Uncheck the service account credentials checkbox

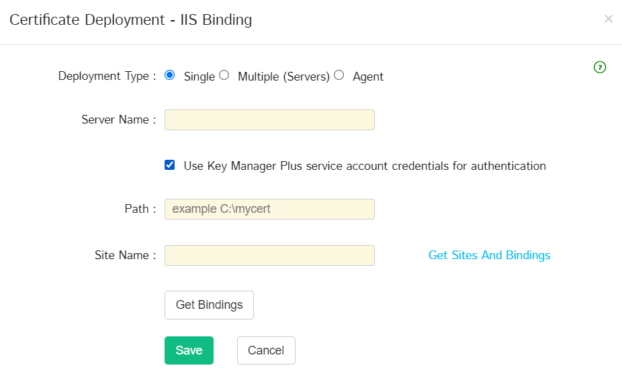click(x=170, y=165)
